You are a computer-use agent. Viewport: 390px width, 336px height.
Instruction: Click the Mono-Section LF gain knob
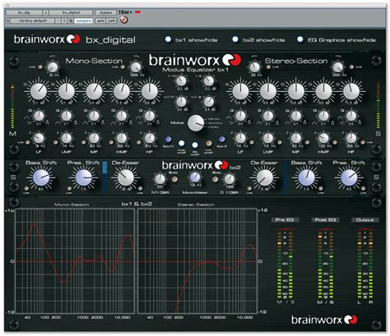coord(39,91)
